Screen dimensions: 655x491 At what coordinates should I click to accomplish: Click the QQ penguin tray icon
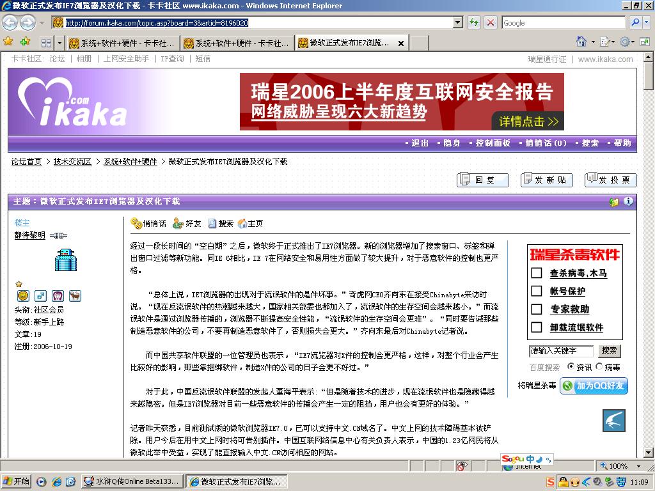click(564, 482)
